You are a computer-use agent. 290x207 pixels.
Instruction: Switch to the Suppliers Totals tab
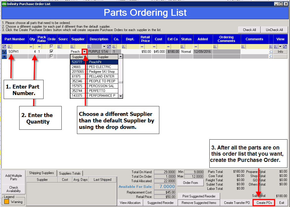pos(70,173)
